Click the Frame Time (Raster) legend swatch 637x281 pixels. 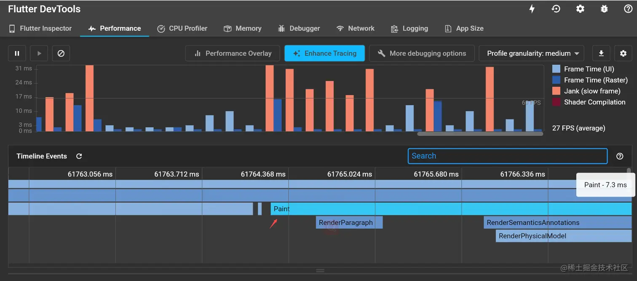[556, 80]
